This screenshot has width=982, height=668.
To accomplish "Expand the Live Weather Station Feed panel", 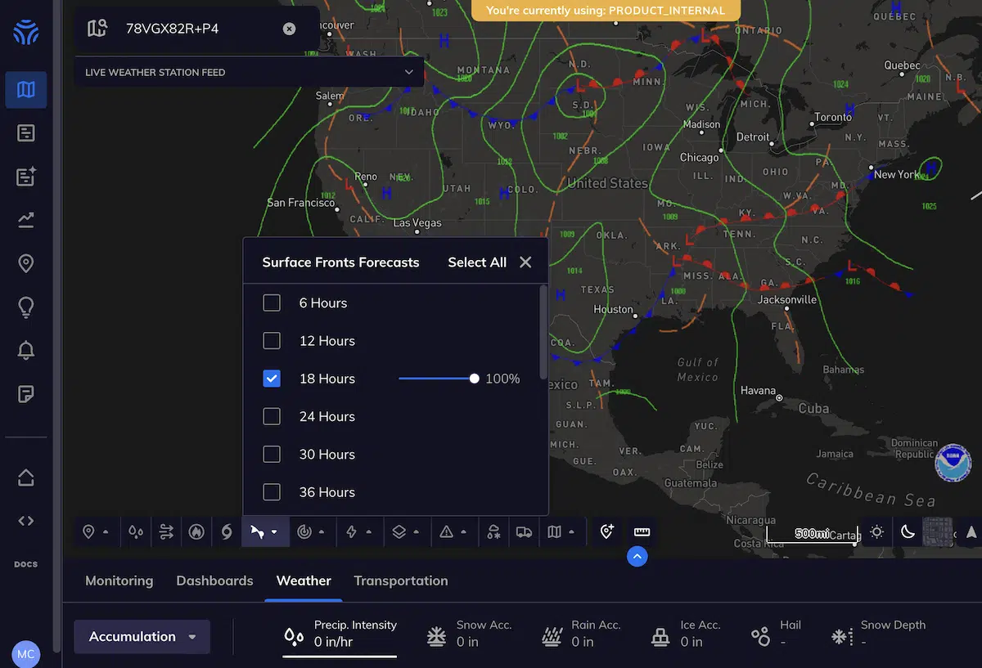I will coord(408,73).
